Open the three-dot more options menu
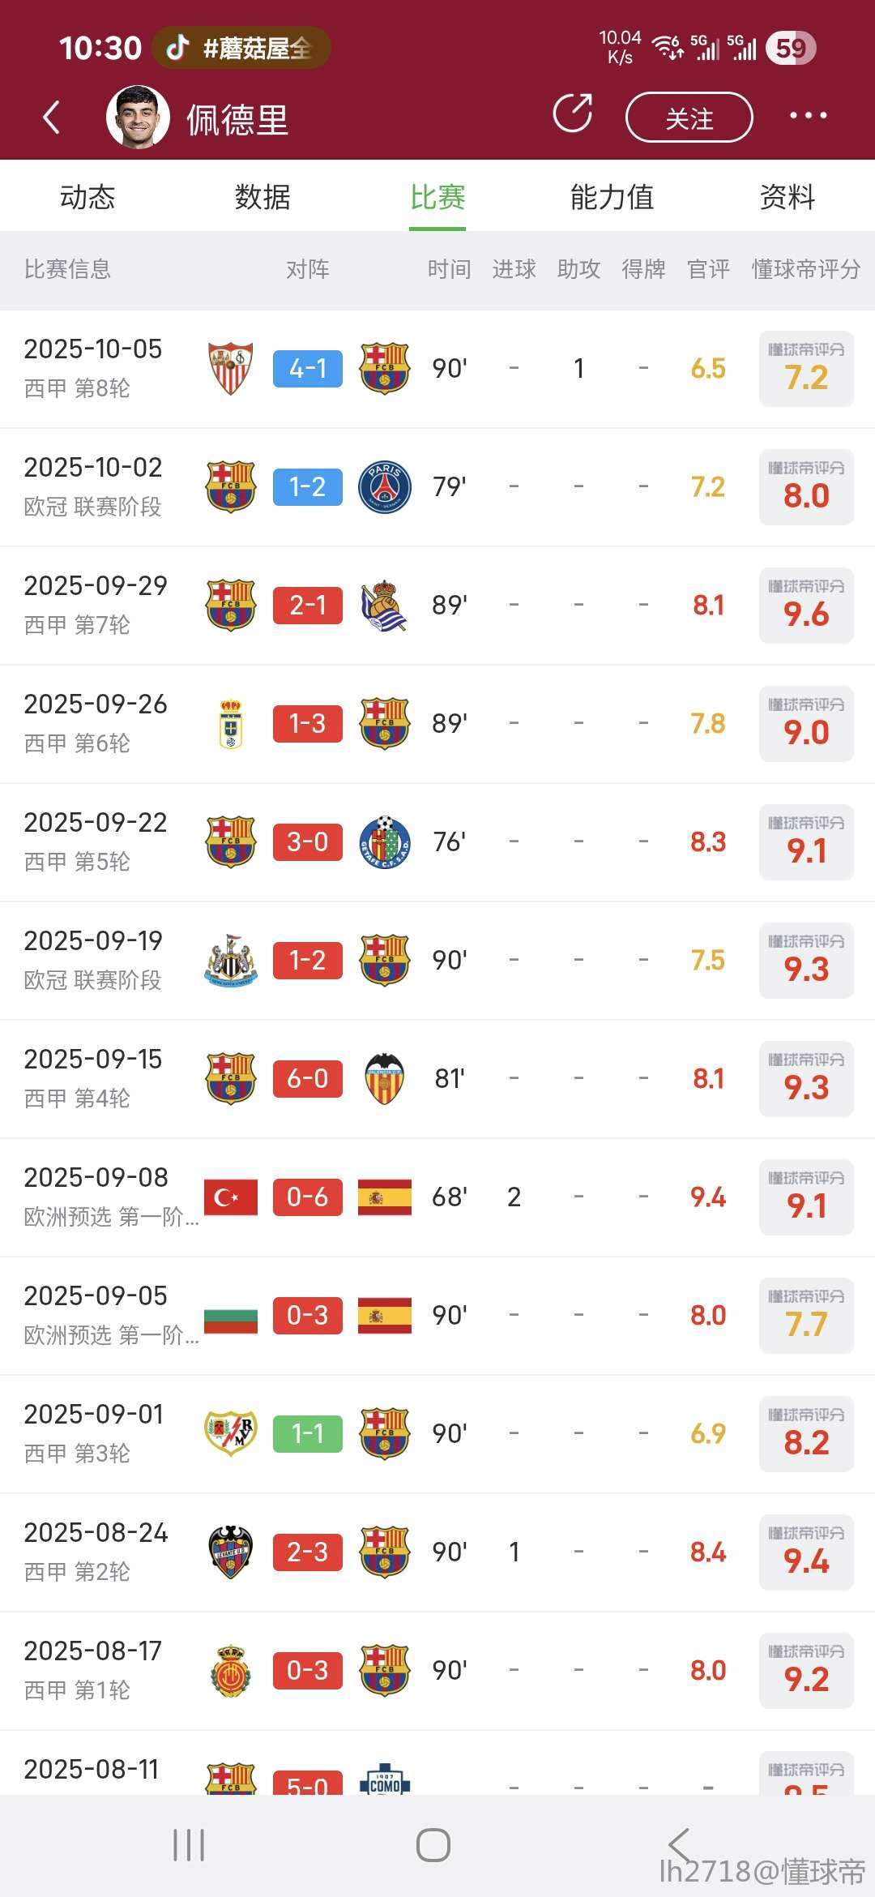Screen dimensions: 875x1897 point(808,116)
